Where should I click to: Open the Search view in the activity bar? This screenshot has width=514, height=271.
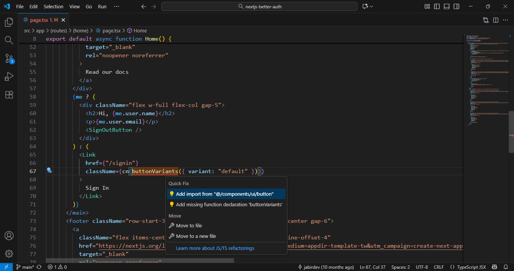[x=8, y=40]
